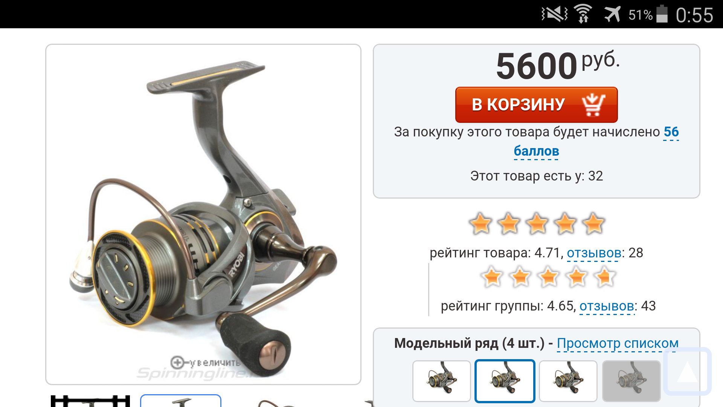This screenshot has width=723, height=407.
Task: Tap the scroll-to-top arrow icon
Action: (687, 371)
